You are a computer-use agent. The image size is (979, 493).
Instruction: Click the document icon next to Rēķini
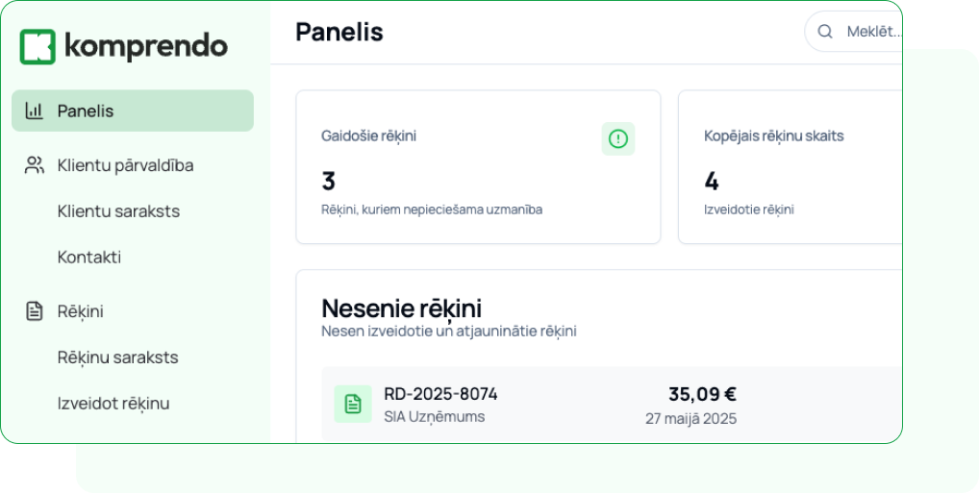click(x=35, y=311)
